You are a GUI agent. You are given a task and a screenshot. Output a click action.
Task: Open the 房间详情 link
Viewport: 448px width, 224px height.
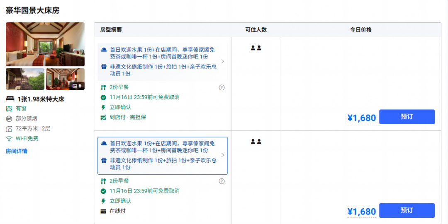[x=16, y=151]
